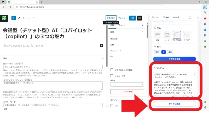Image resolution: width=209 pixels, height=117 pixels.
Task: Reload the page with the refresh icon
Action: click(x=10, y=7)
